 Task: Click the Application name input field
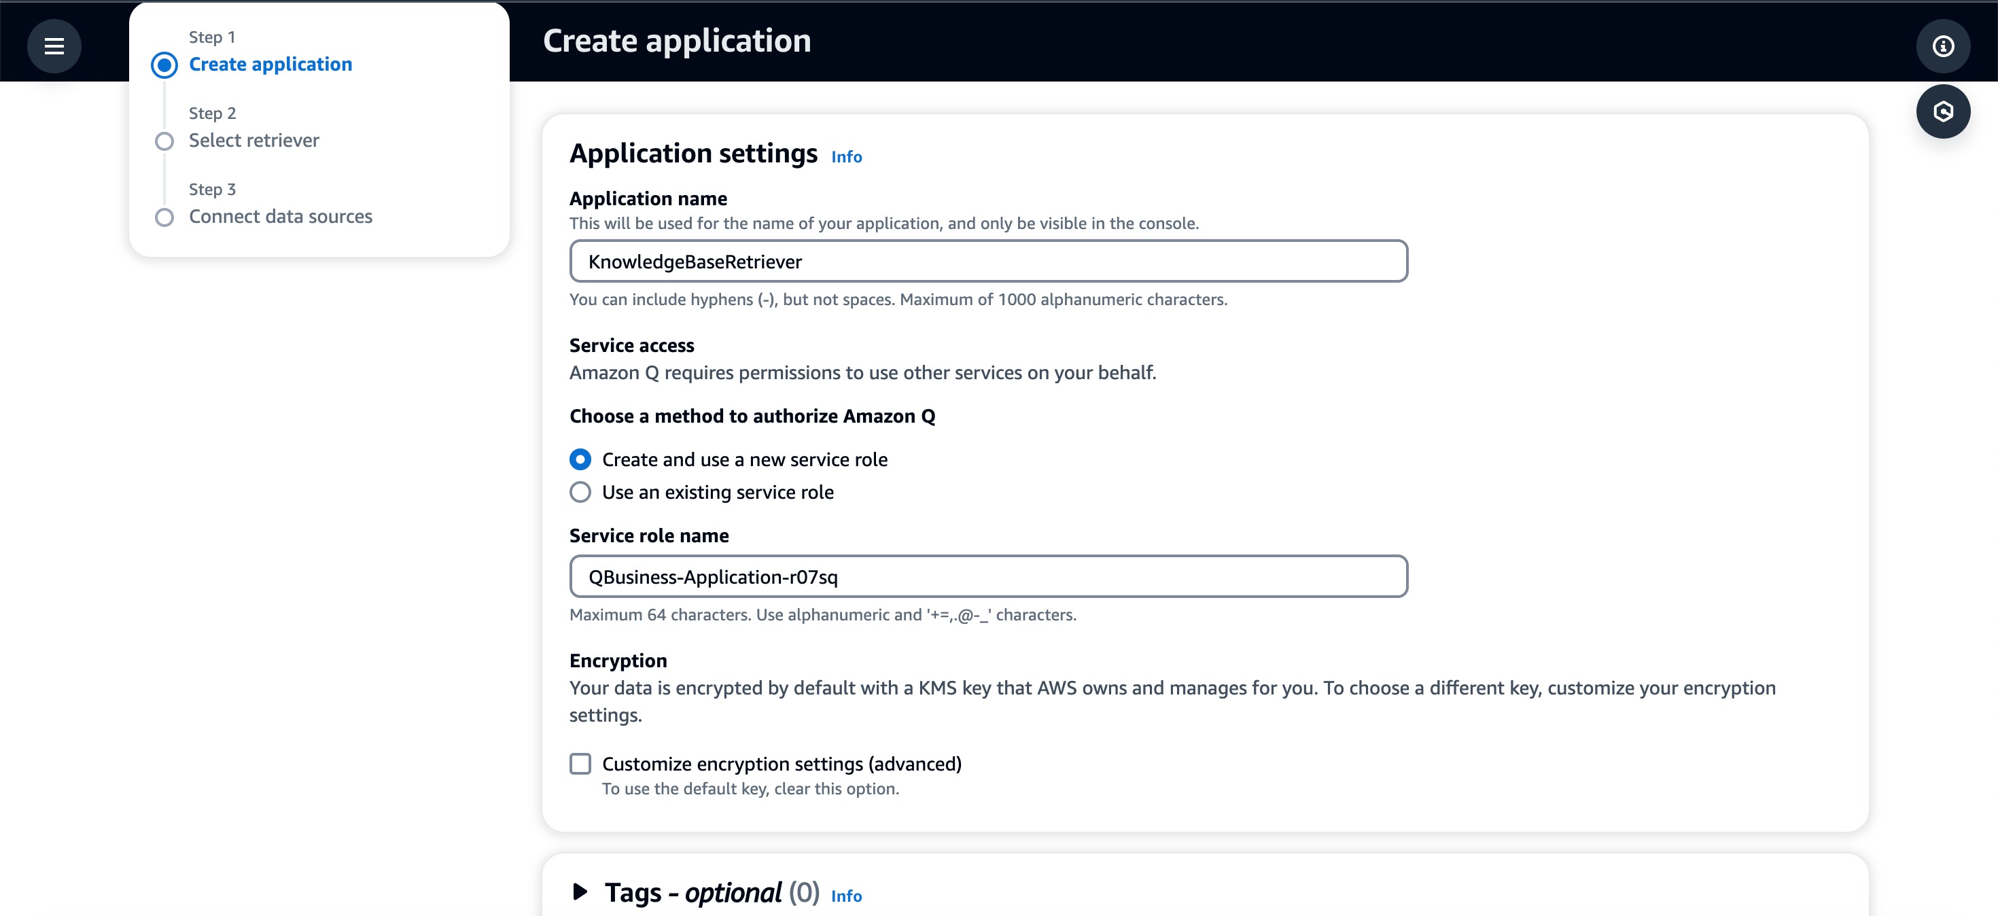click(x=988, y=262)
